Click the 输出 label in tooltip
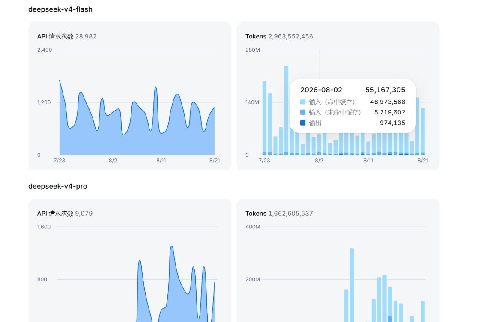Image resolution: width=478 pixels, height=322 pixels. click(x=315, y=123)
